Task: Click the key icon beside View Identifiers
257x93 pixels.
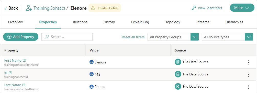Action: click(x=194, y=8)
